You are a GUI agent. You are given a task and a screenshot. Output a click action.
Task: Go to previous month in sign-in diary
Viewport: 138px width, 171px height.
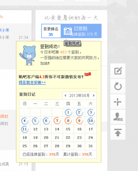(65, 95)
